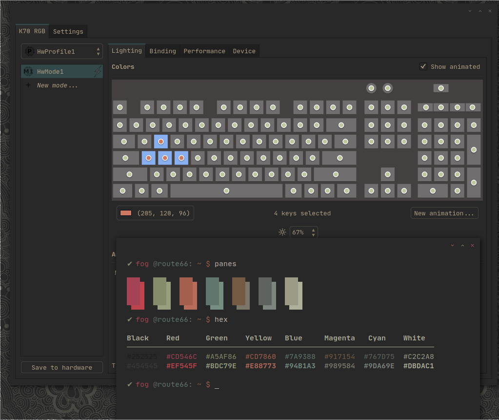The height and width of the screenshot is (420, 499).
Task: Click the blue-teal color pane in terminal
Action: pyautogui.click(x=215, y=294)
